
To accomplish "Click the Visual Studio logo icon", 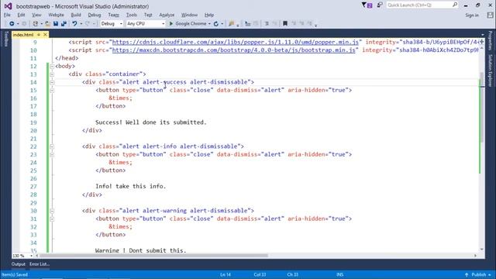I will click(9, 6).
